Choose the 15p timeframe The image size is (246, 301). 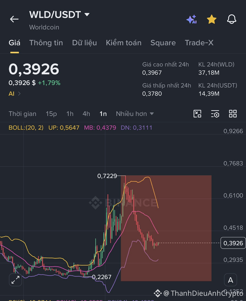pos(51,114)
